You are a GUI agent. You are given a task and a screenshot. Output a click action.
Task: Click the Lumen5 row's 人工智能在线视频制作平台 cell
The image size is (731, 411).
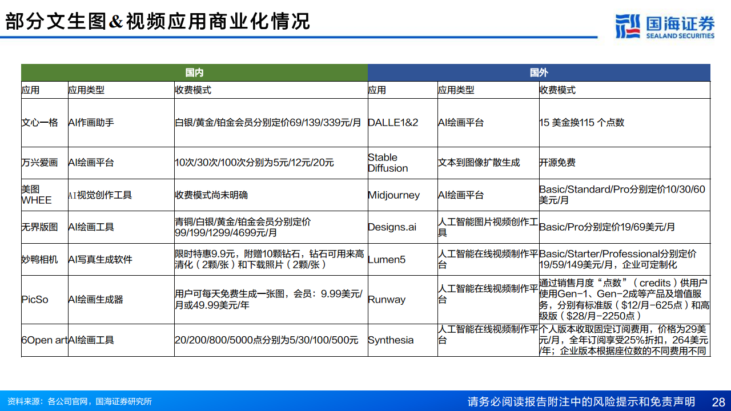click(x=488, y=260)
